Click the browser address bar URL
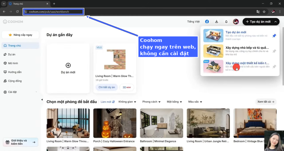Viewport: 284px width, 151px height. (x=49, y=12)
